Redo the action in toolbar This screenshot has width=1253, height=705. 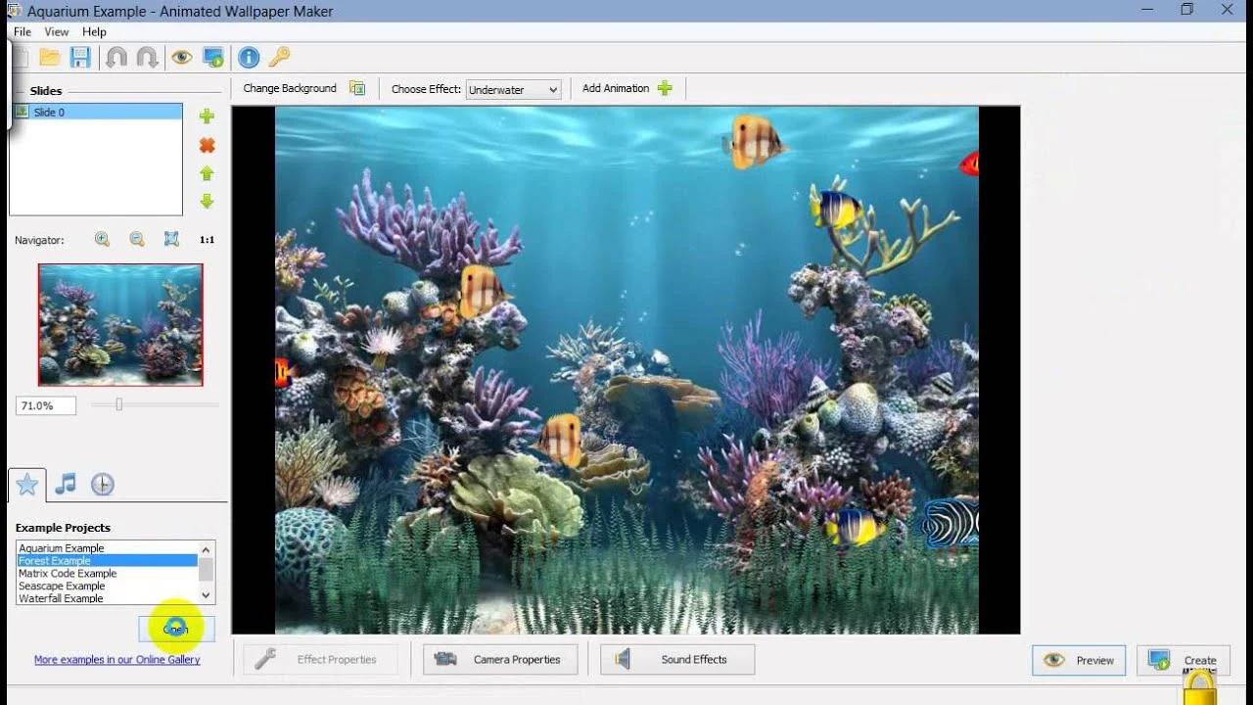[147, 58]
